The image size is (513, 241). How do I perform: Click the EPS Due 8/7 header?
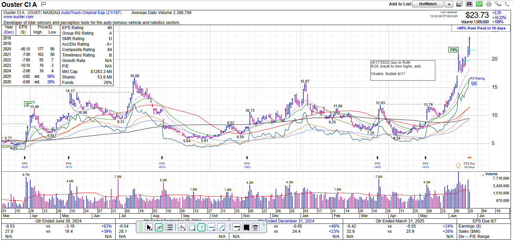(x=485, y=221)
